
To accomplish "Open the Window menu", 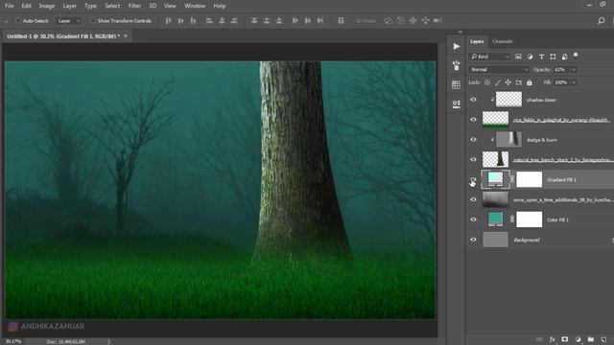I will pyautogui.click(x=195, y=6).
